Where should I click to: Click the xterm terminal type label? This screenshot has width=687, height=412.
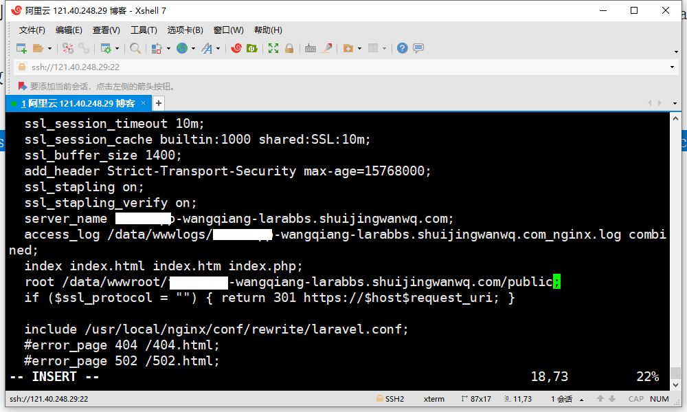[x=433, y=399]
